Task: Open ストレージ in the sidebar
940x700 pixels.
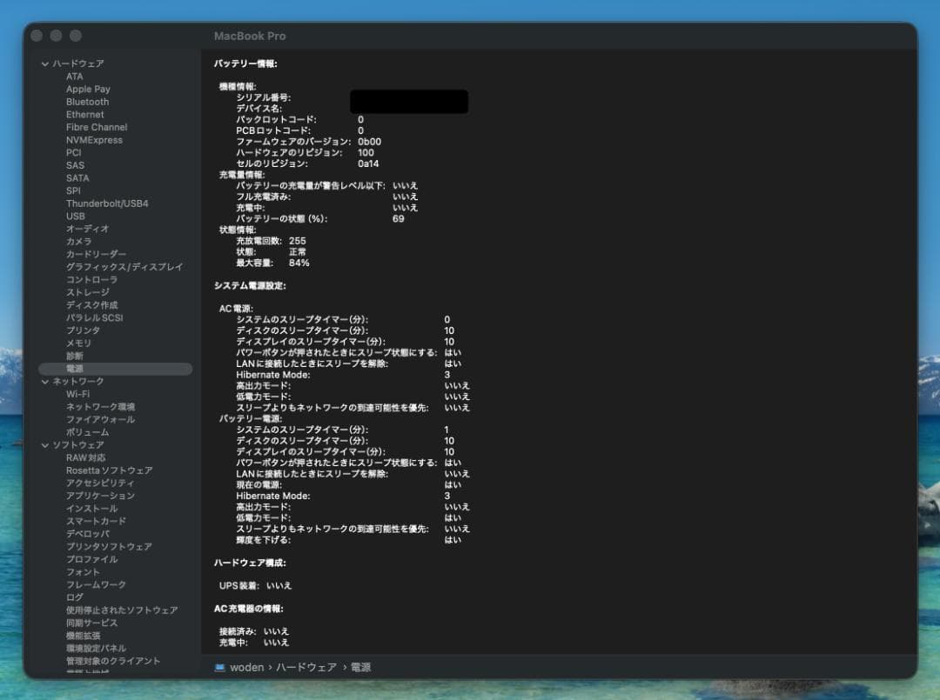Action: tap(88, 292)
